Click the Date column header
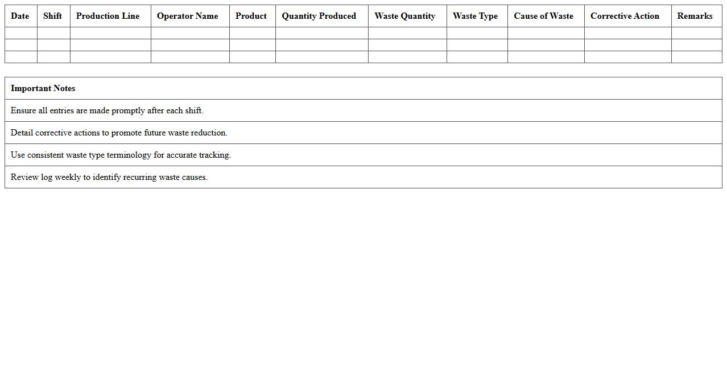Screen dimensions: 727x370 coord(20,16)
